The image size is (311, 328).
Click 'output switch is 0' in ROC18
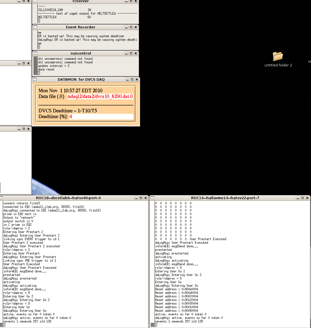point(18,221)
